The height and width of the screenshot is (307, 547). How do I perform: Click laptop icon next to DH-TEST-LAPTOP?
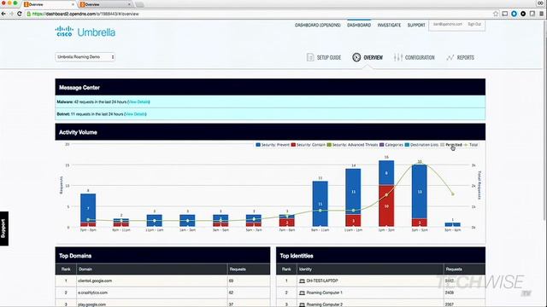(x=302, y=281)
